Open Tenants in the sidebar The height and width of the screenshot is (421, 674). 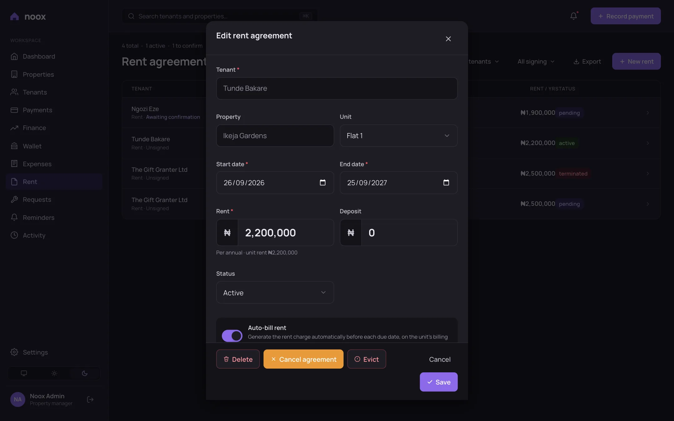point(54,92)
